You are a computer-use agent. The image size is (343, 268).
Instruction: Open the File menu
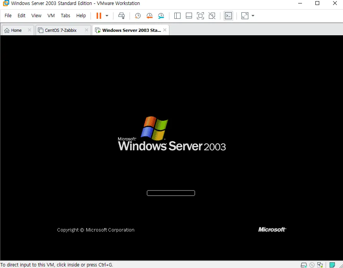pos(8,16)
